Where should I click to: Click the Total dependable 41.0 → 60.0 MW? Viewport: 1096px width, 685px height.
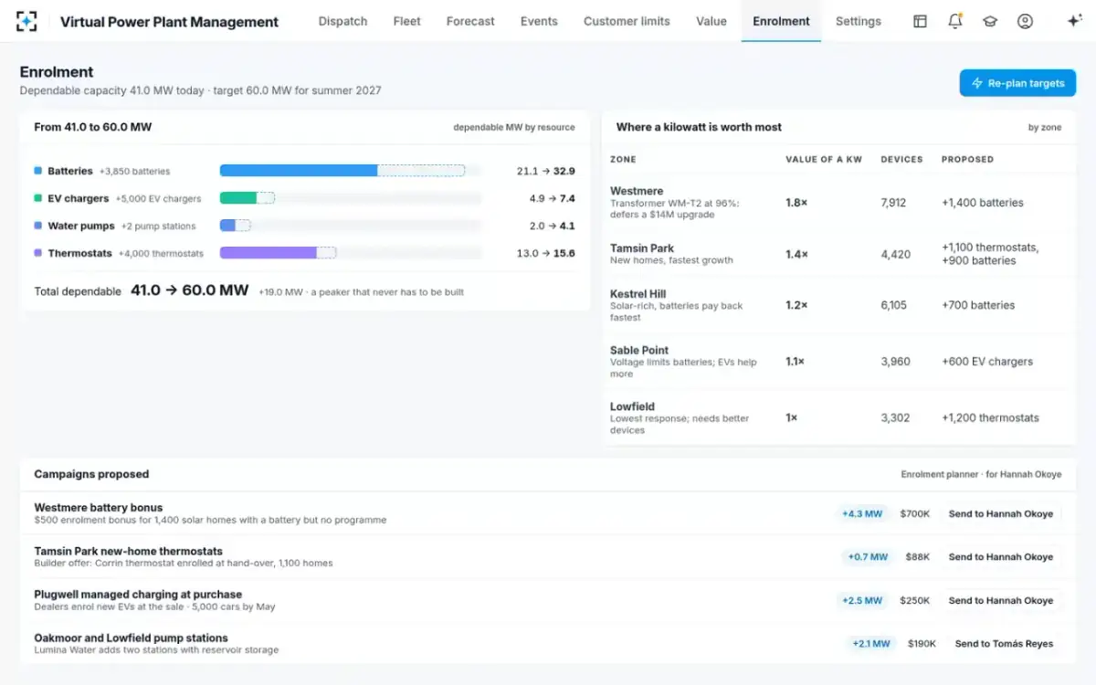189,290
